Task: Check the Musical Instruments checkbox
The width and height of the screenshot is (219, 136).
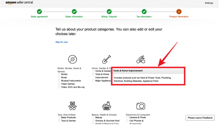Action: [59, 80]
